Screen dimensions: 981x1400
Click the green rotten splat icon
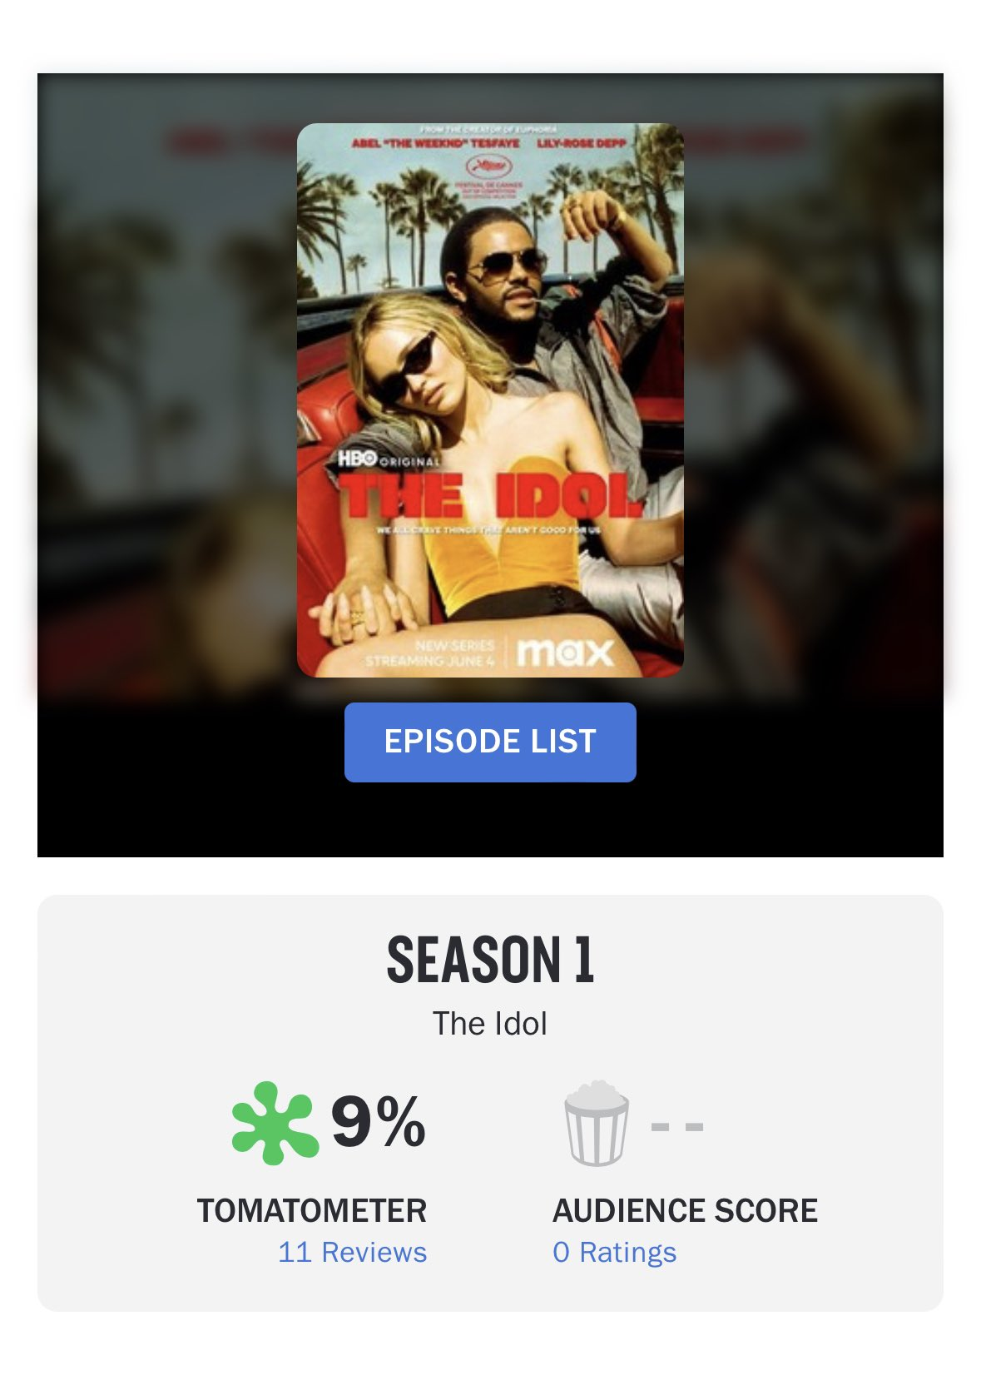coord(275,1122)
